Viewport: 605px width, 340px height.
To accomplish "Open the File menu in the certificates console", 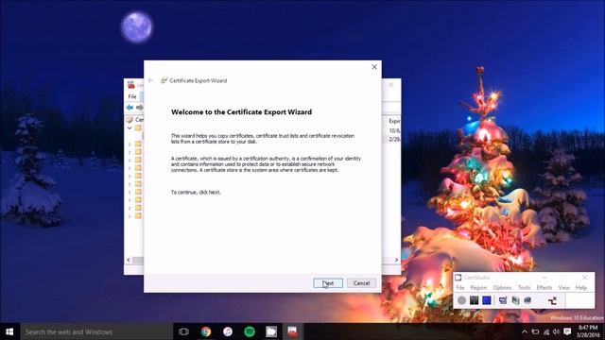I will [x=132, y=96].
